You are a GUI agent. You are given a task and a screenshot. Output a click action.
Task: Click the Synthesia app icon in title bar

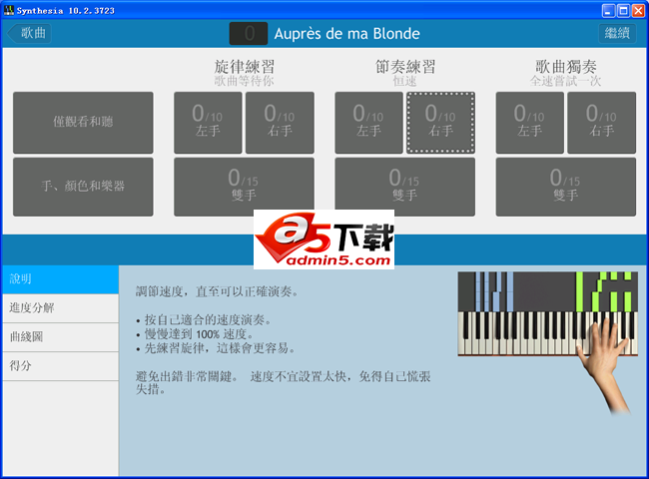pyautogui.click(x=9, y=10)
